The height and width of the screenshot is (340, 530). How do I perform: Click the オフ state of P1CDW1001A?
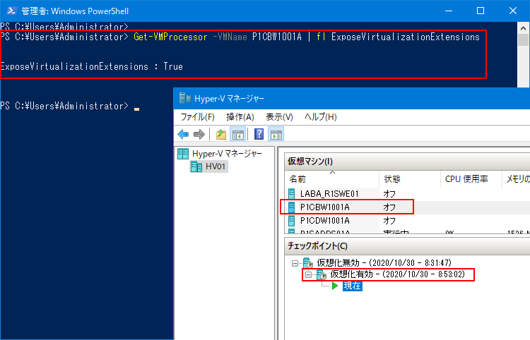pos(389,221)
